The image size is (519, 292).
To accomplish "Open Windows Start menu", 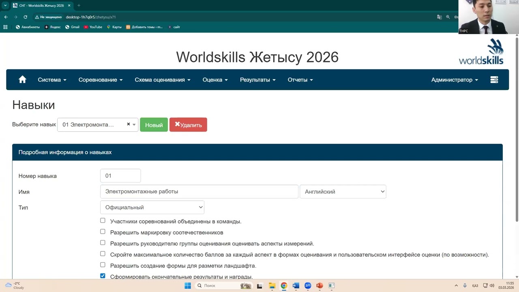I will [188, 286].
